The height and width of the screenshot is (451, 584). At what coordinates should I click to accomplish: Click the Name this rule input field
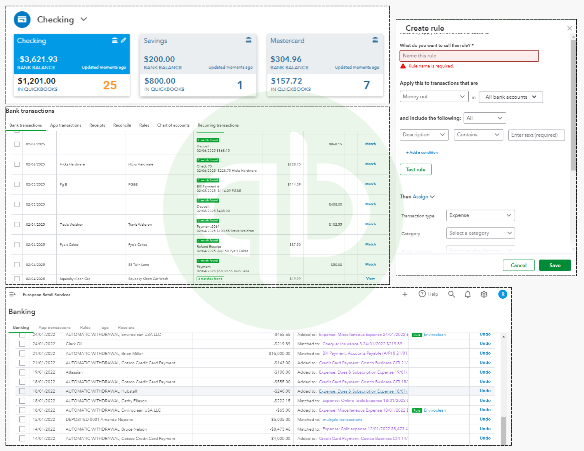click(x=469, y=56)
